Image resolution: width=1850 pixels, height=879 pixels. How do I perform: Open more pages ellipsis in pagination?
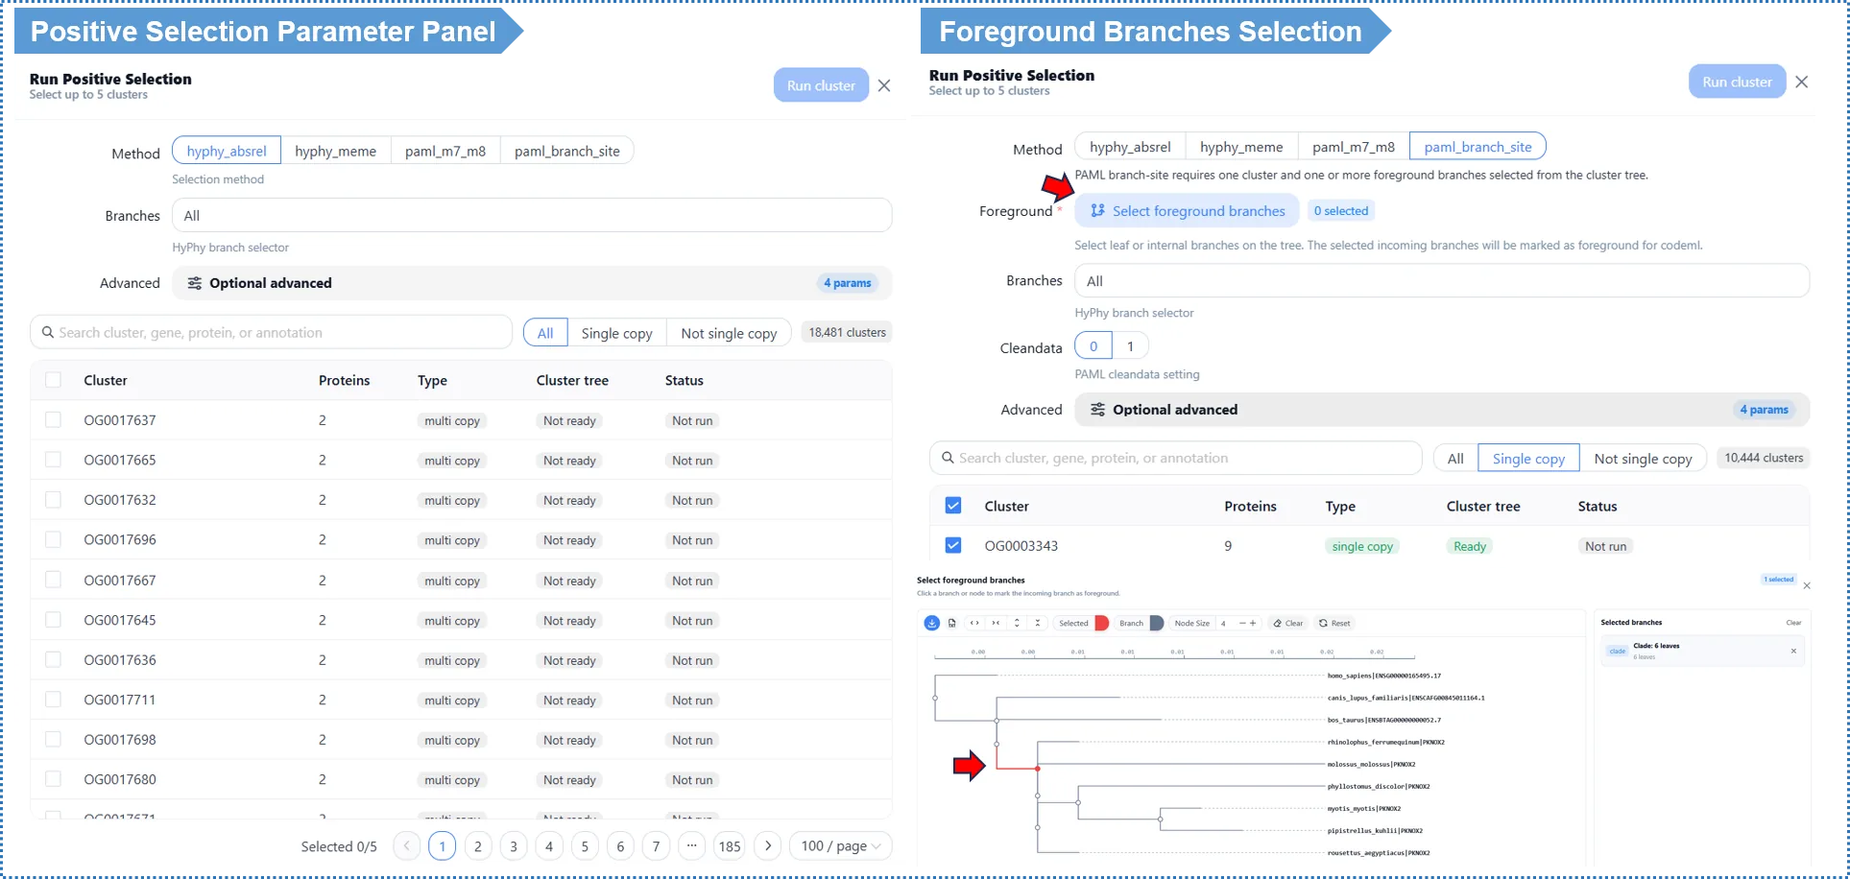(x=692, y=845)
